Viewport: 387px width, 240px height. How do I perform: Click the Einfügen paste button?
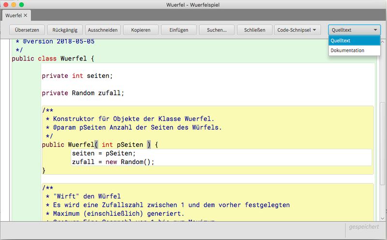tap(179, 30)
